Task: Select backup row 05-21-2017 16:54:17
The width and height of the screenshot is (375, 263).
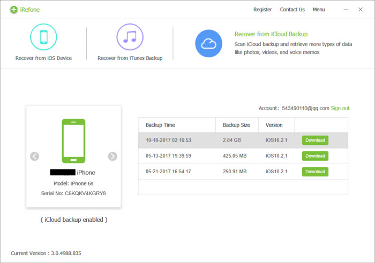Action: coord(243,172)
